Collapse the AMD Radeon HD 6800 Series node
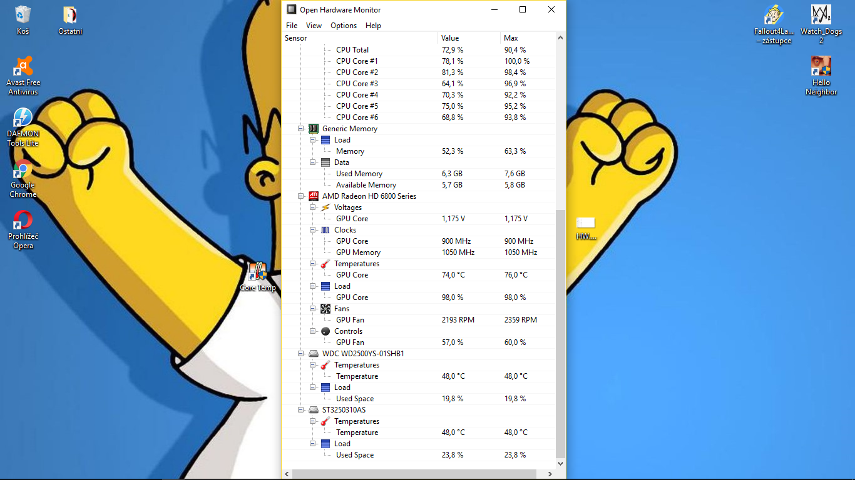Image resolution: width=855 pixels, height=480 pixels. (301, 196)
